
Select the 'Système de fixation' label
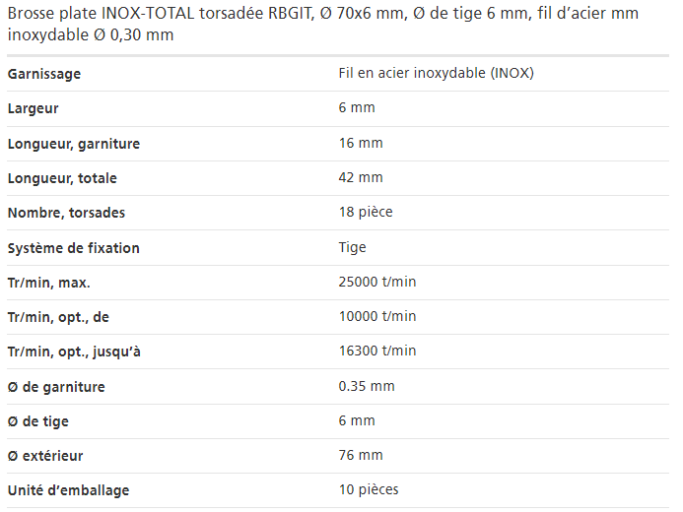tap(74, 248)
